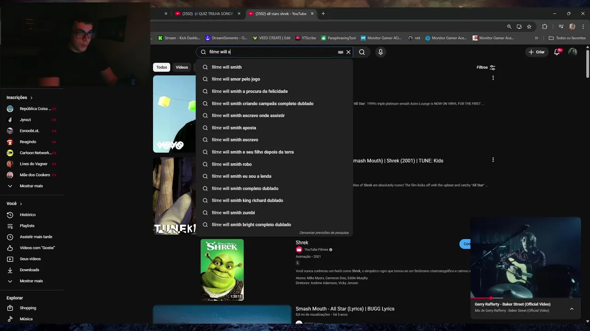Choose suggestion 'filme will smith a procura da felicidade'
The height and width of the screenshot is (331, 590).
(x=274, y=91)
